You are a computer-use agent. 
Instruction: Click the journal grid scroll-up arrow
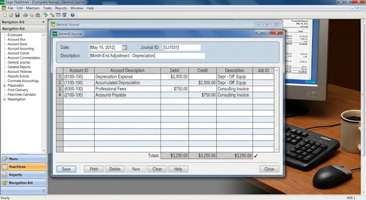pos(277,70)
